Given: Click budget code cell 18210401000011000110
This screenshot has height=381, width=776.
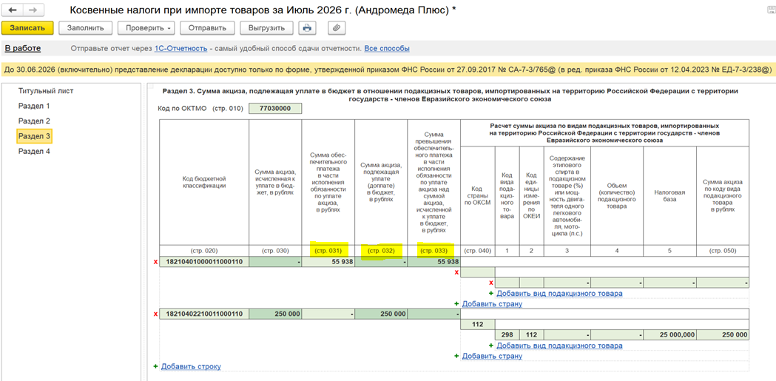Looking at the screenshot, I should coord(204,262).
